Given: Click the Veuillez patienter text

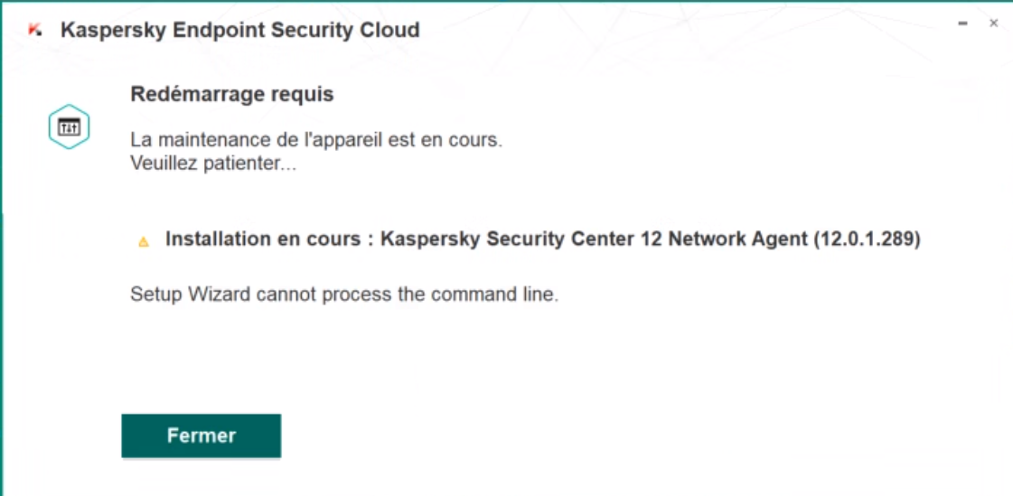Looking at the screenshot, I should tap(213, 164).
